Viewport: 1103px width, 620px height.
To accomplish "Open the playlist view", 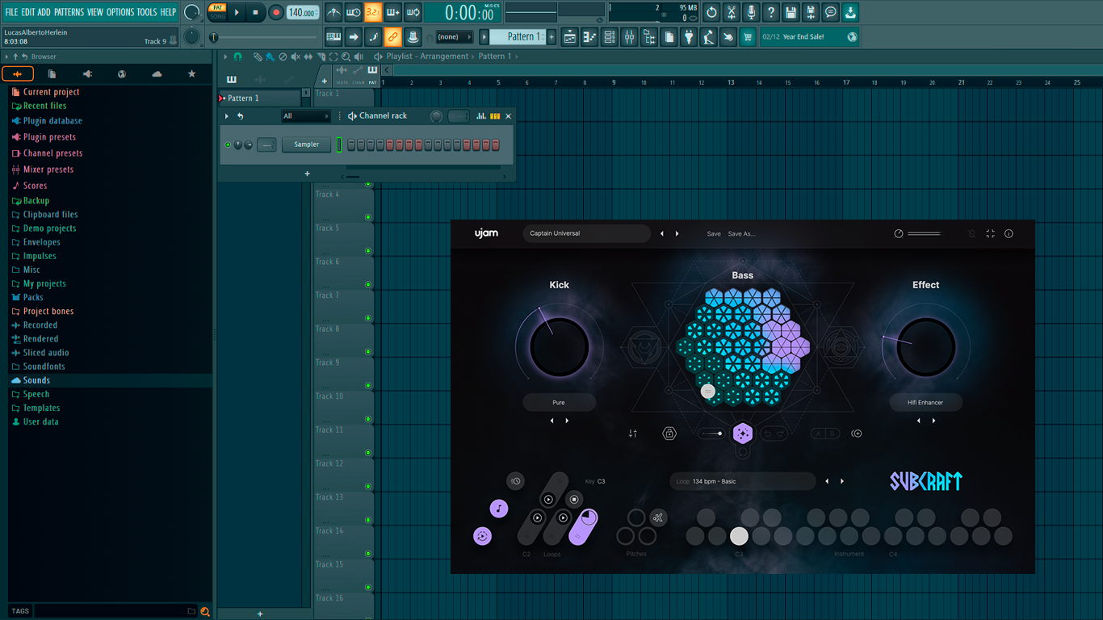I will click(x=570, y=37).
